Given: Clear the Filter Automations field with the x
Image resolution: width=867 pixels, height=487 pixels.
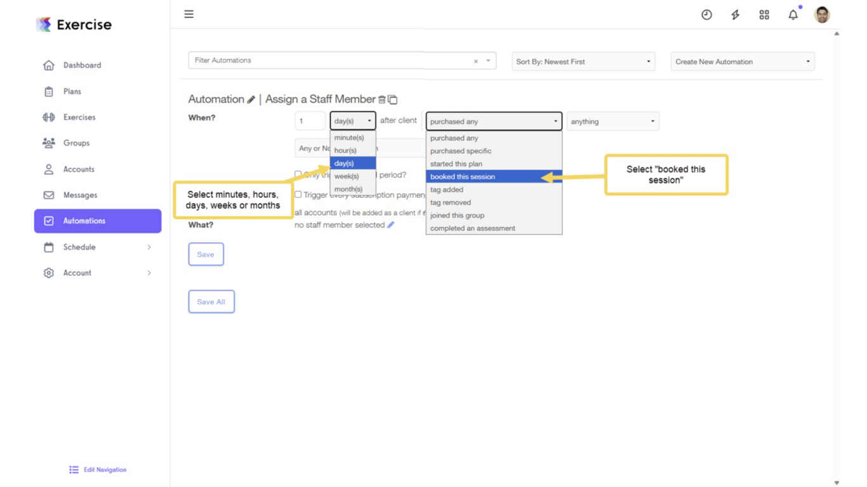Looking at the screenshot, I should (475, 60).
